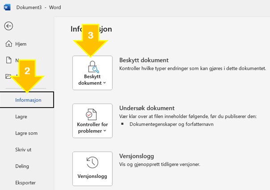Click the Word logo in title bar
270x190 pixels.
coord(7,8)
